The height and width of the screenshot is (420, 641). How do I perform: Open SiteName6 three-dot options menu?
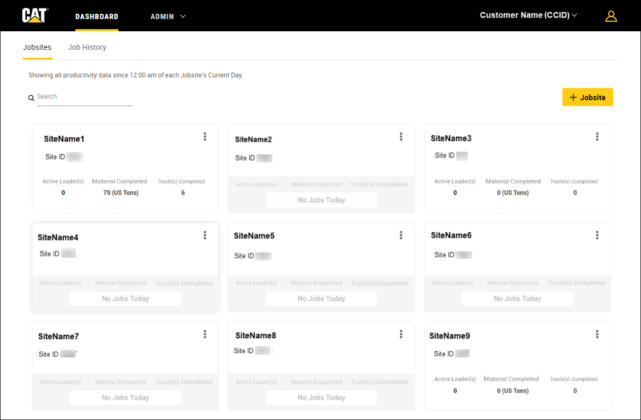click(597, 235)
